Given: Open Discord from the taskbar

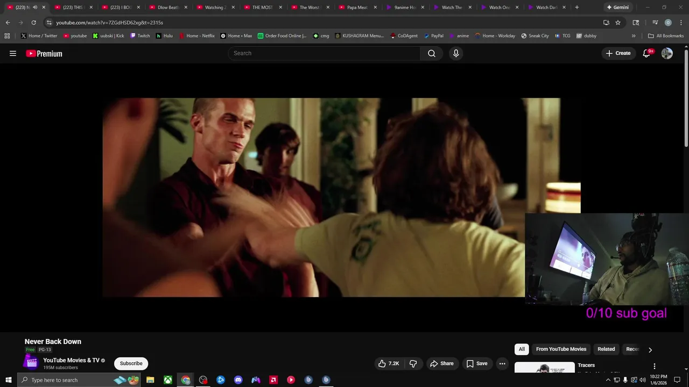Looking at the screenshot, I should [x=238, y=380].
